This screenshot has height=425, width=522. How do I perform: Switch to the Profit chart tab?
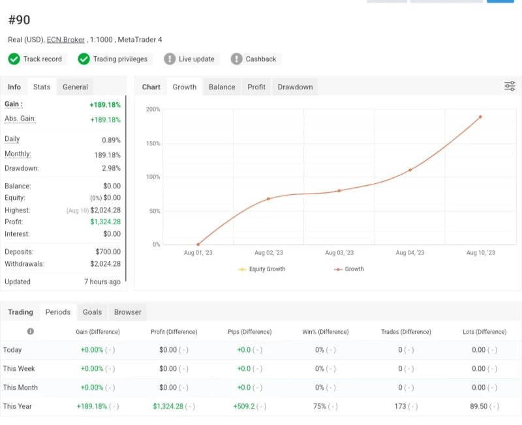coord(256,87)
